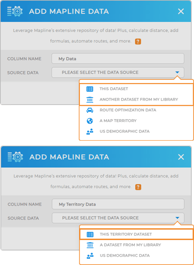Pick US Demographic Data in upper dropdown
The width and height of the screenshot is (194, 265).
tap(136, 132)
